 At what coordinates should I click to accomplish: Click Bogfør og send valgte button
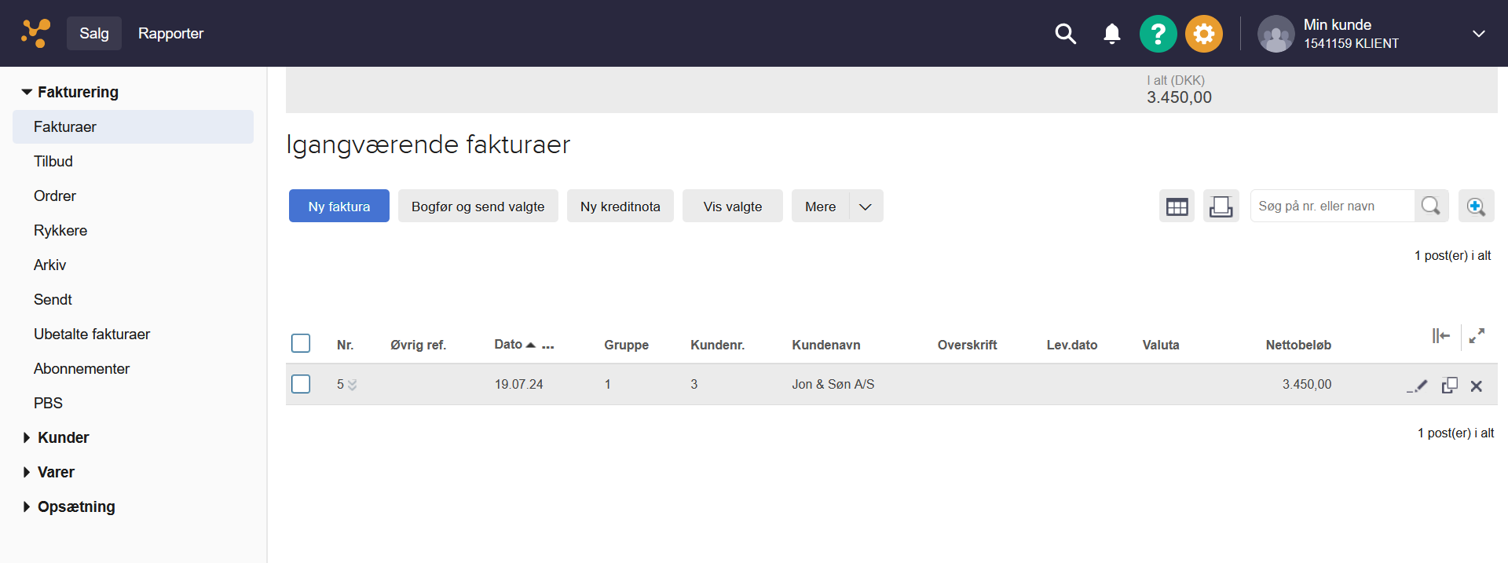click(478, 207)
